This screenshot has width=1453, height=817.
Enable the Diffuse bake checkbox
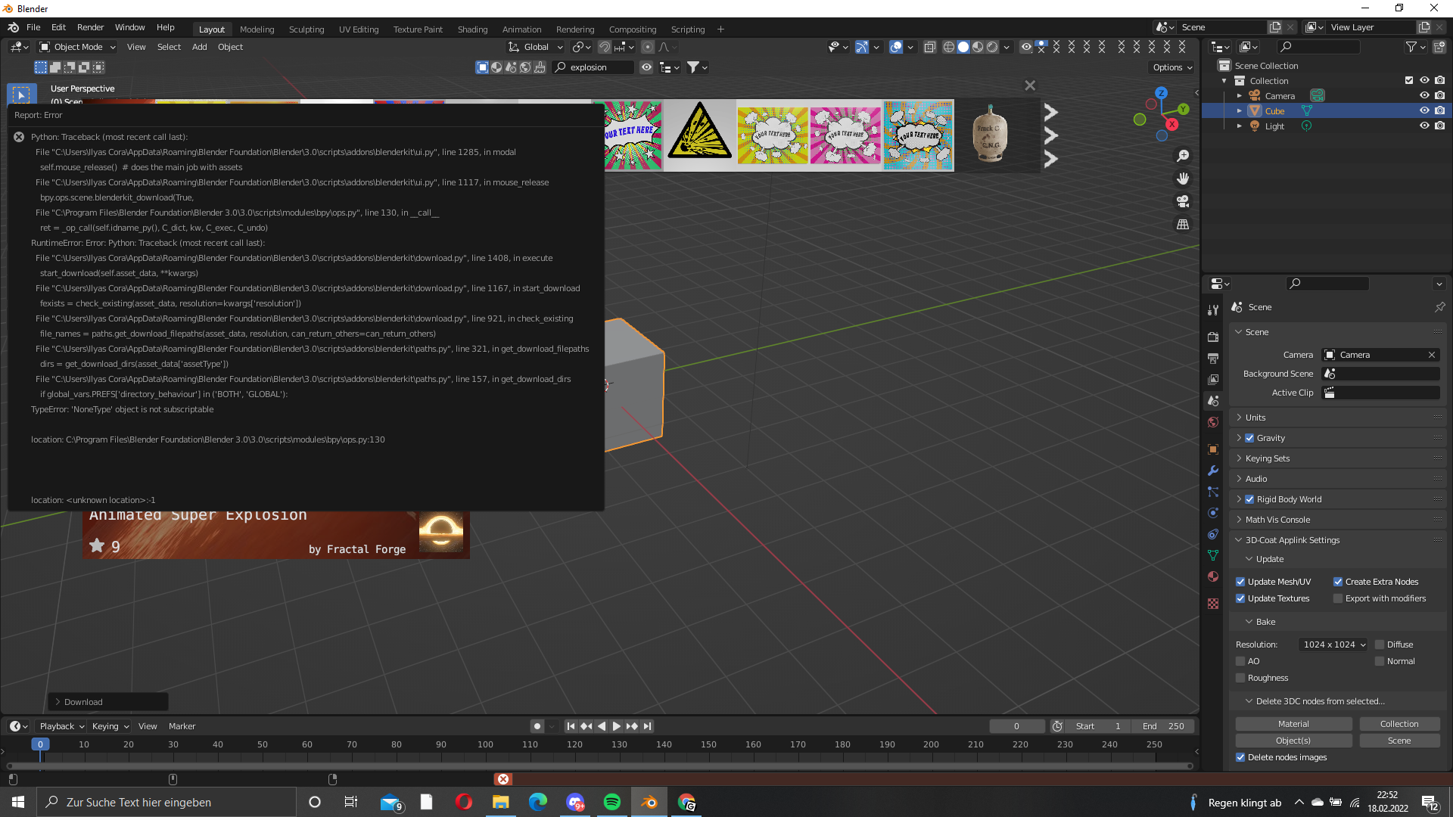pyautogui.click(x=1381, y=645)
